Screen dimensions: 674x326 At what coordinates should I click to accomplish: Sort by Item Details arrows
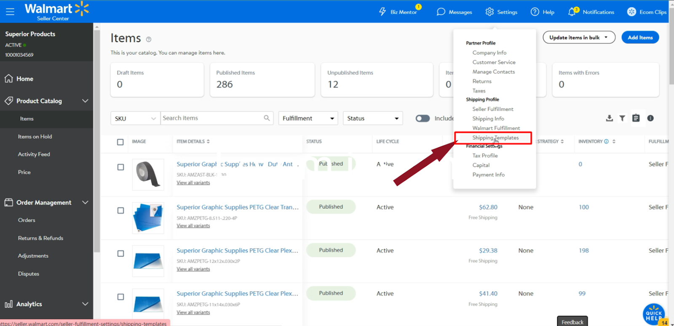point(208,141)
